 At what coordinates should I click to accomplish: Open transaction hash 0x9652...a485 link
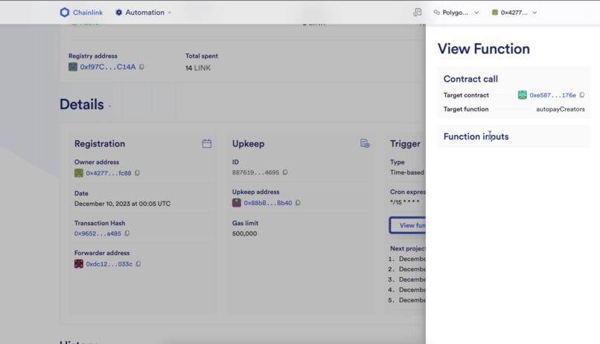pos(98,233)
